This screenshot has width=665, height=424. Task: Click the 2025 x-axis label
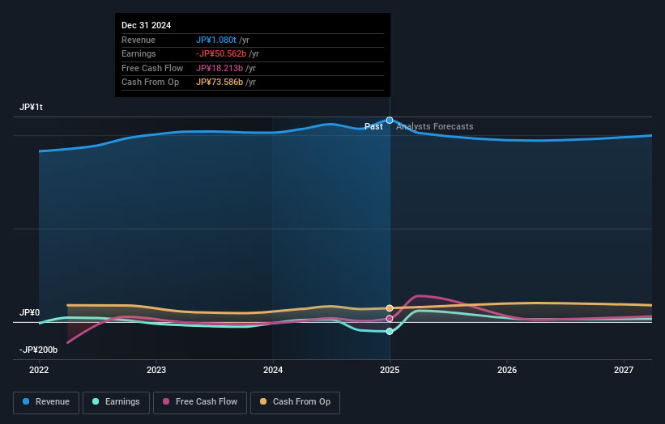pos(390,371)
